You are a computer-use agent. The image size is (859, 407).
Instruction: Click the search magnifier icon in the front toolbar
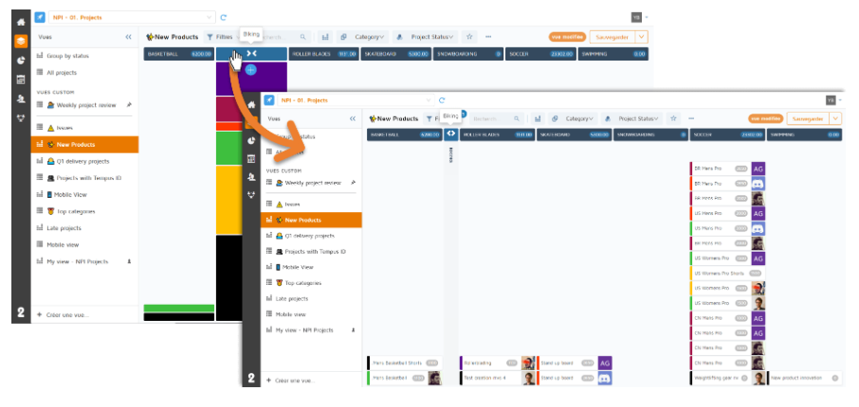point(517,118)
